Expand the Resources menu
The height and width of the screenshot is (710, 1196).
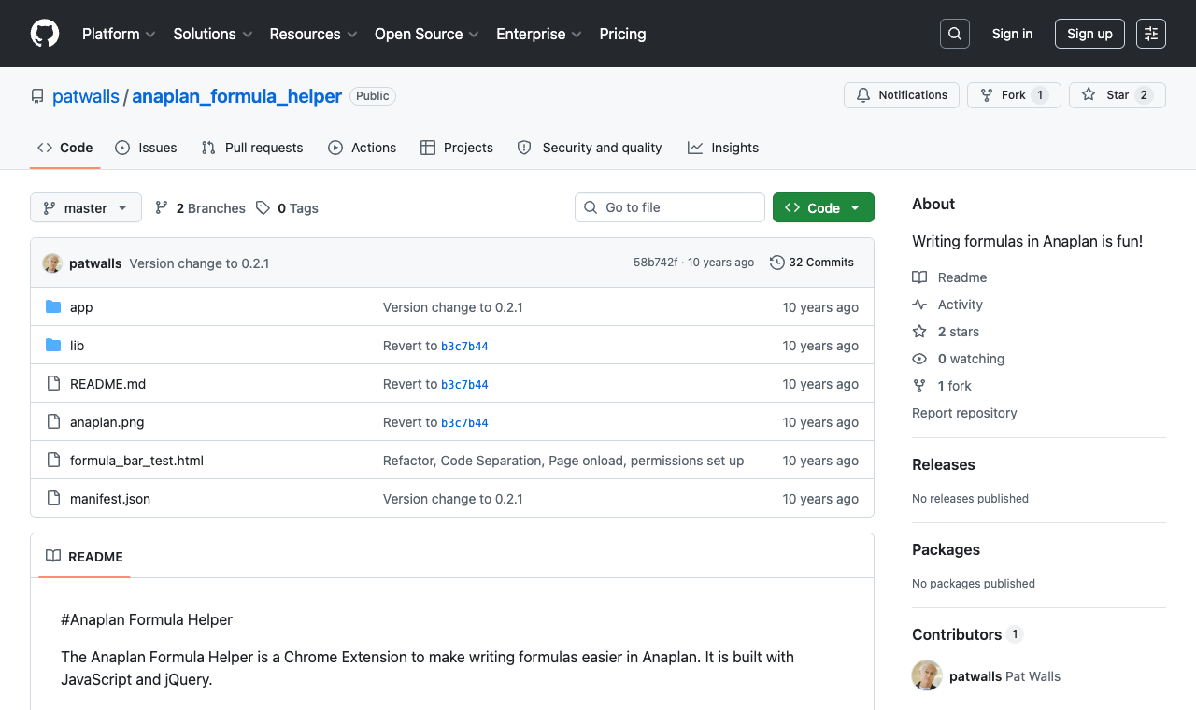(313, 34)
